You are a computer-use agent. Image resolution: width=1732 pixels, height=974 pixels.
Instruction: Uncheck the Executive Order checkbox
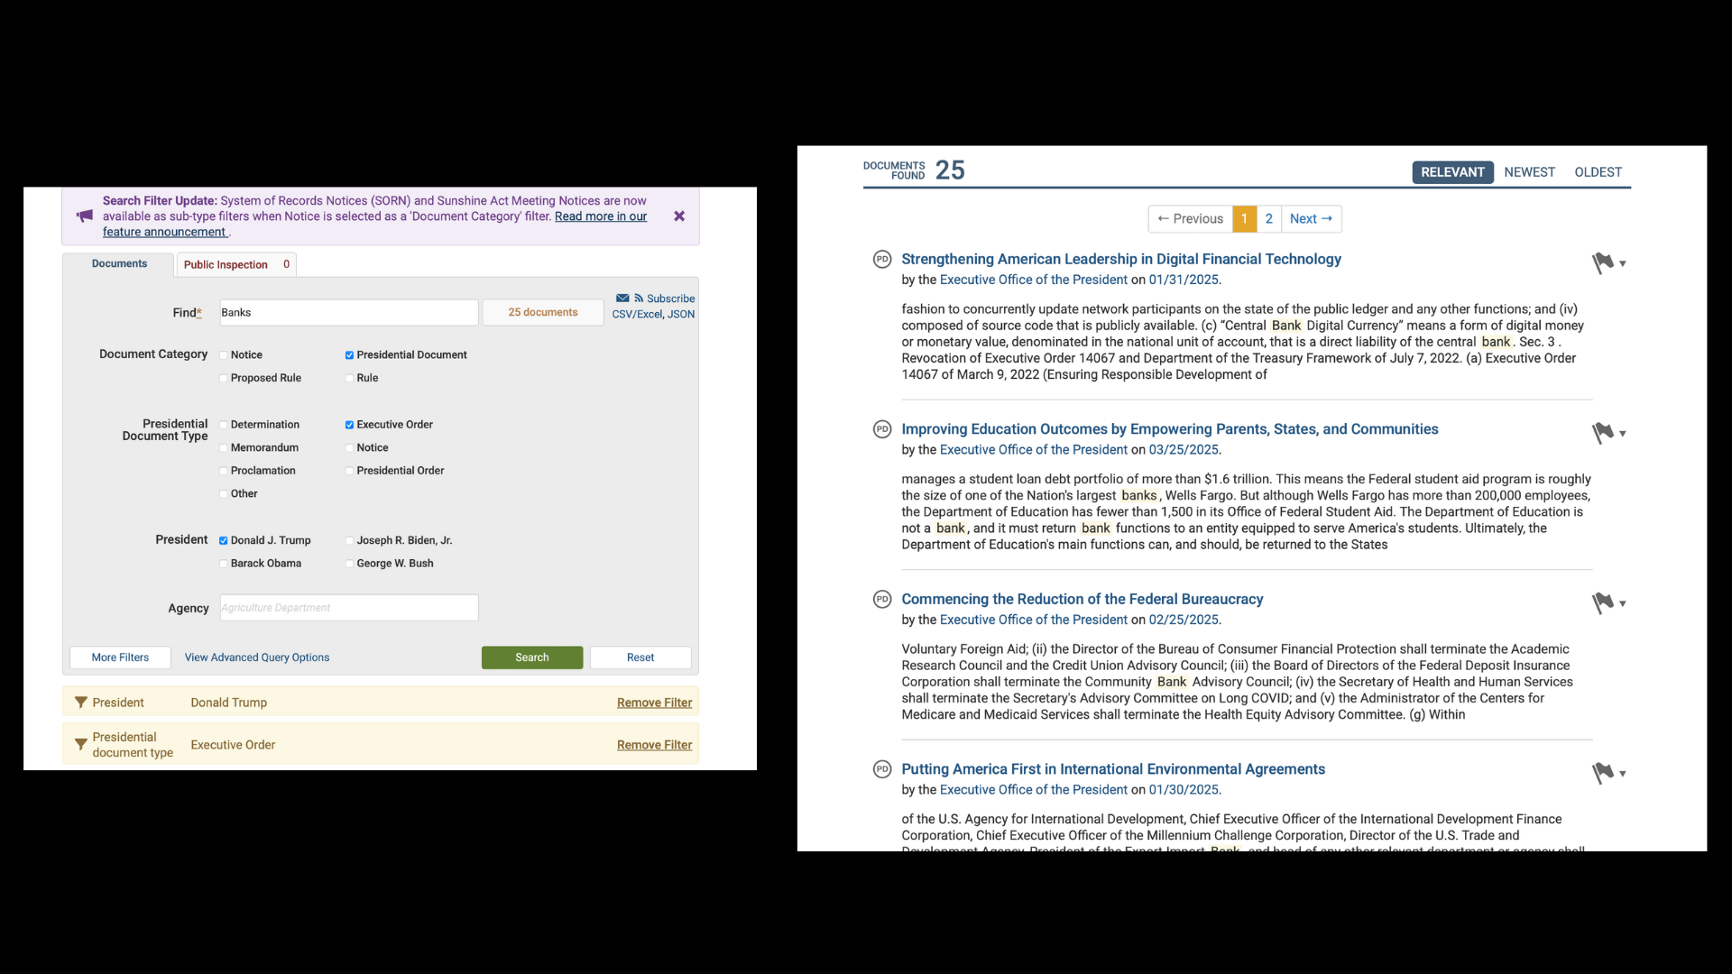point(349,425)
